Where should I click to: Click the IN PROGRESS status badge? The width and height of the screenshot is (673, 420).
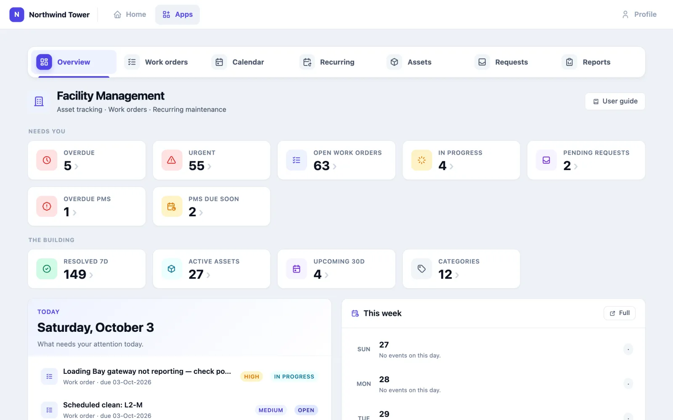coord(294,377)
